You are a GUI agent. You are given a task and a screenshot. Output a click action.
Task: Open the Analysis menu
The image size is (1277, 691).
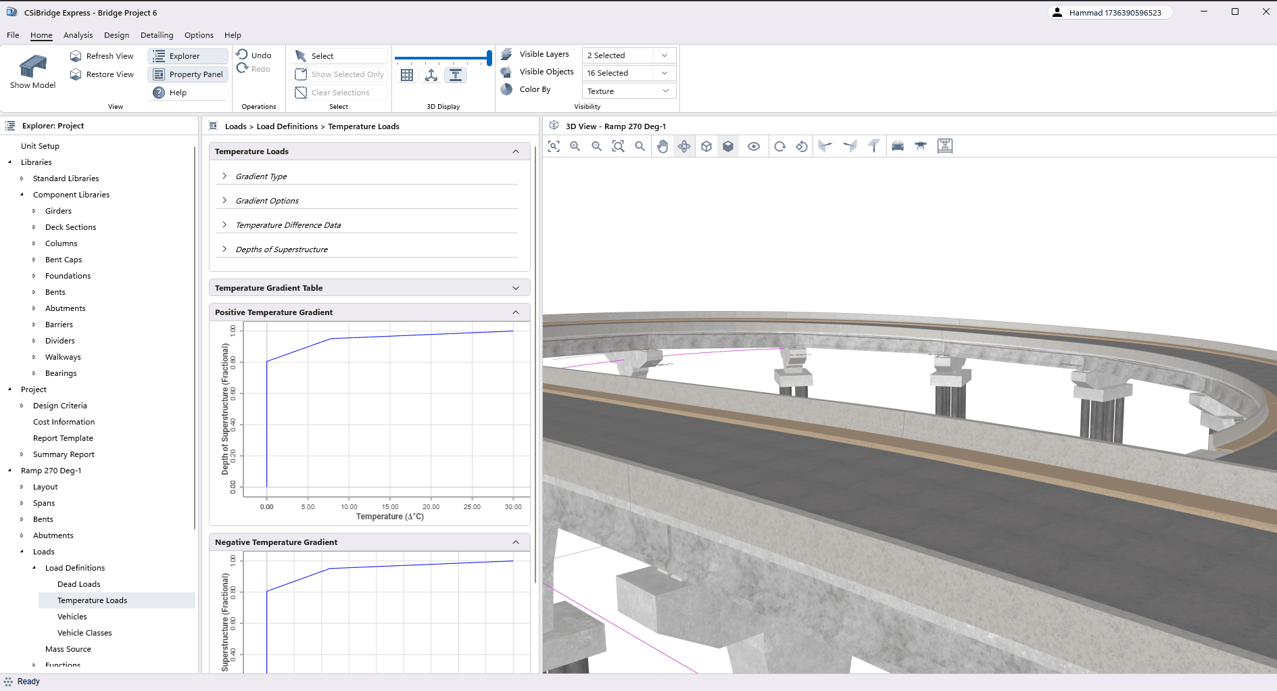78,35
